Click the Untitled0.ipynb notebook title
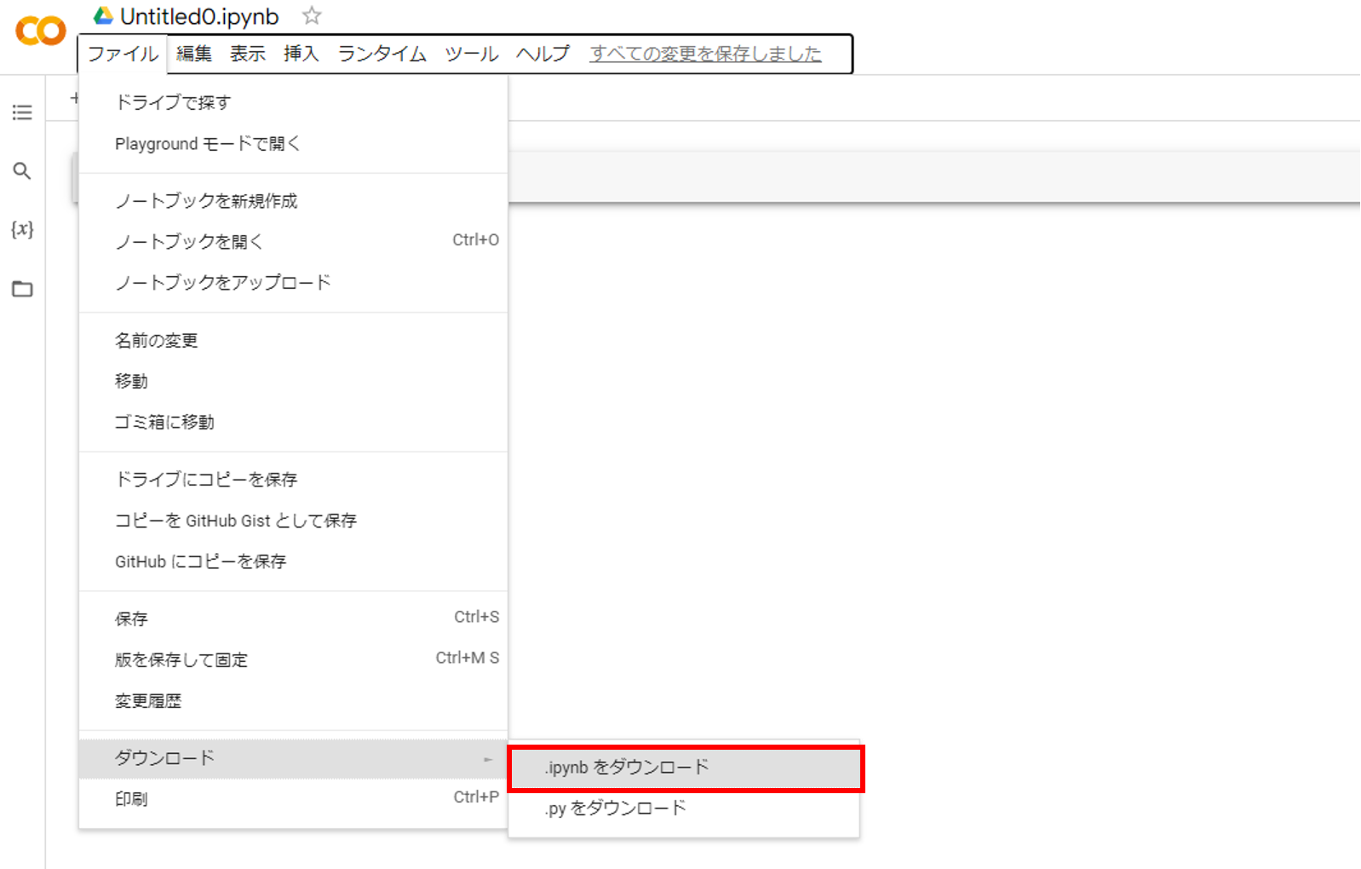 pos(199,16)
